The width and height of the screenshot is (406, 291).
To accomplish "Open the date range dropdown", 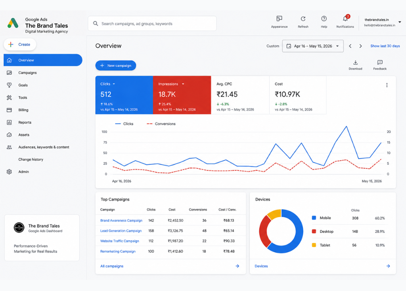I will click(313, 46).
